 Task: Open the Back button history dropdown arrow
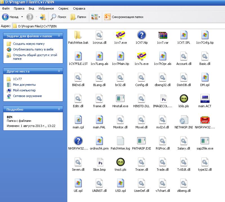click(22, 17)
